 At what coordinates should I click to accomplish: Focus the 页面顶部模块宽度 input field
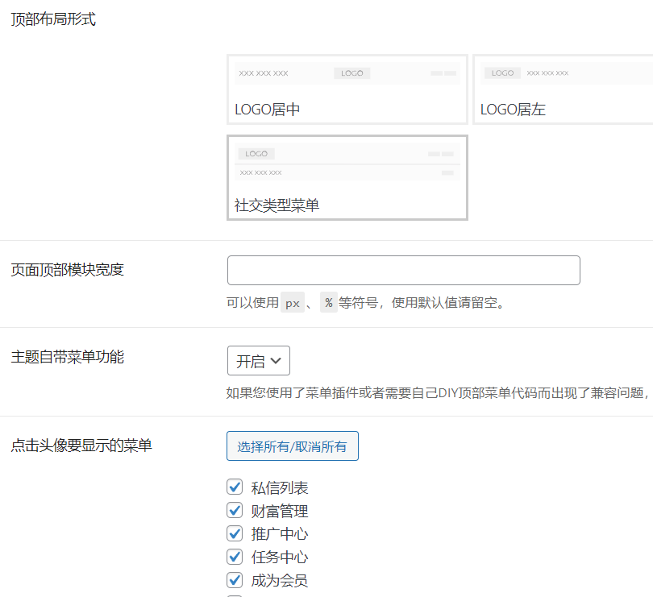(404, 270)
